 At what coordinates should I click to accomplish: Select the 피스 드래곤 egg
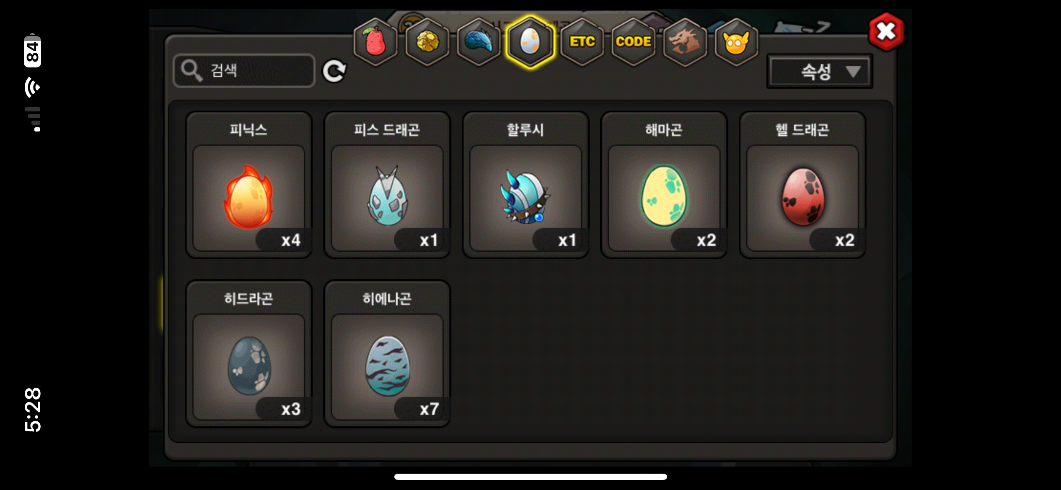pyautogui.click(x=387, y=185)
